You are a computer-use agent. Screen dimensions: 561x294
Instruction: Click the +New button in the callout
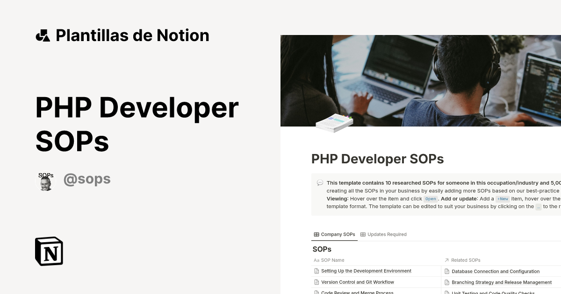pyautogui.click(x=503, y=199)
